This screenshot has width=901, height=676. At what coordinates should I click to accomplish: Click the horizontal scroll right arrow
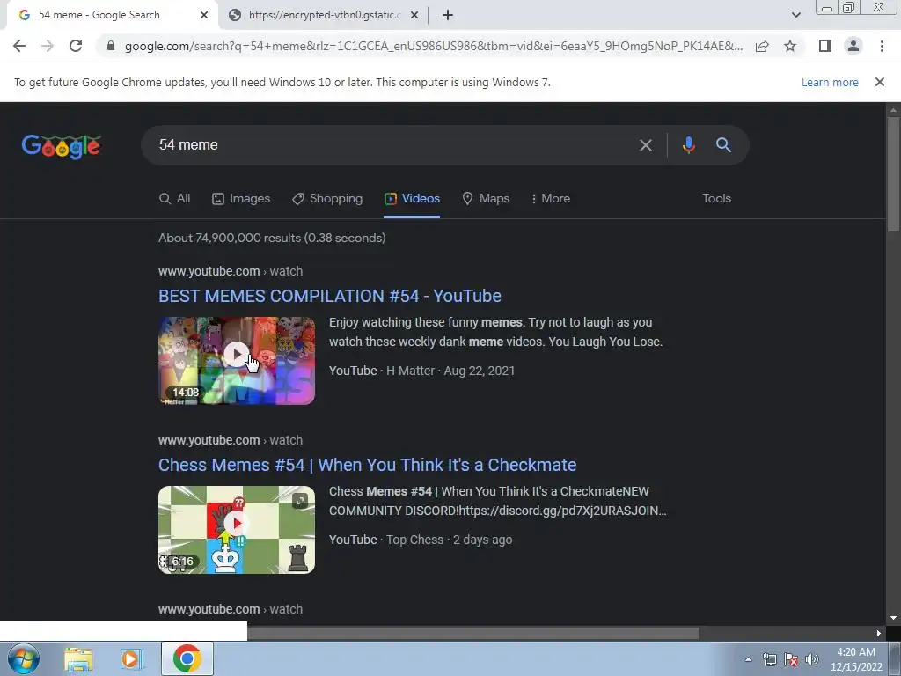pos(879,634)
